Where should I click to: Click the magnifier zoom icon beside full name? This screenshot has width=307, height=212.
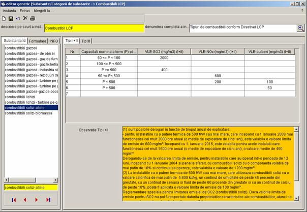point(300,28)
